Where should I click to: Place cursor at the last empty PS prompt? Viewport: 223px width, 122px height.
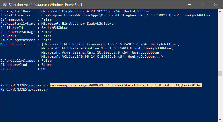(x=49, y=89)
